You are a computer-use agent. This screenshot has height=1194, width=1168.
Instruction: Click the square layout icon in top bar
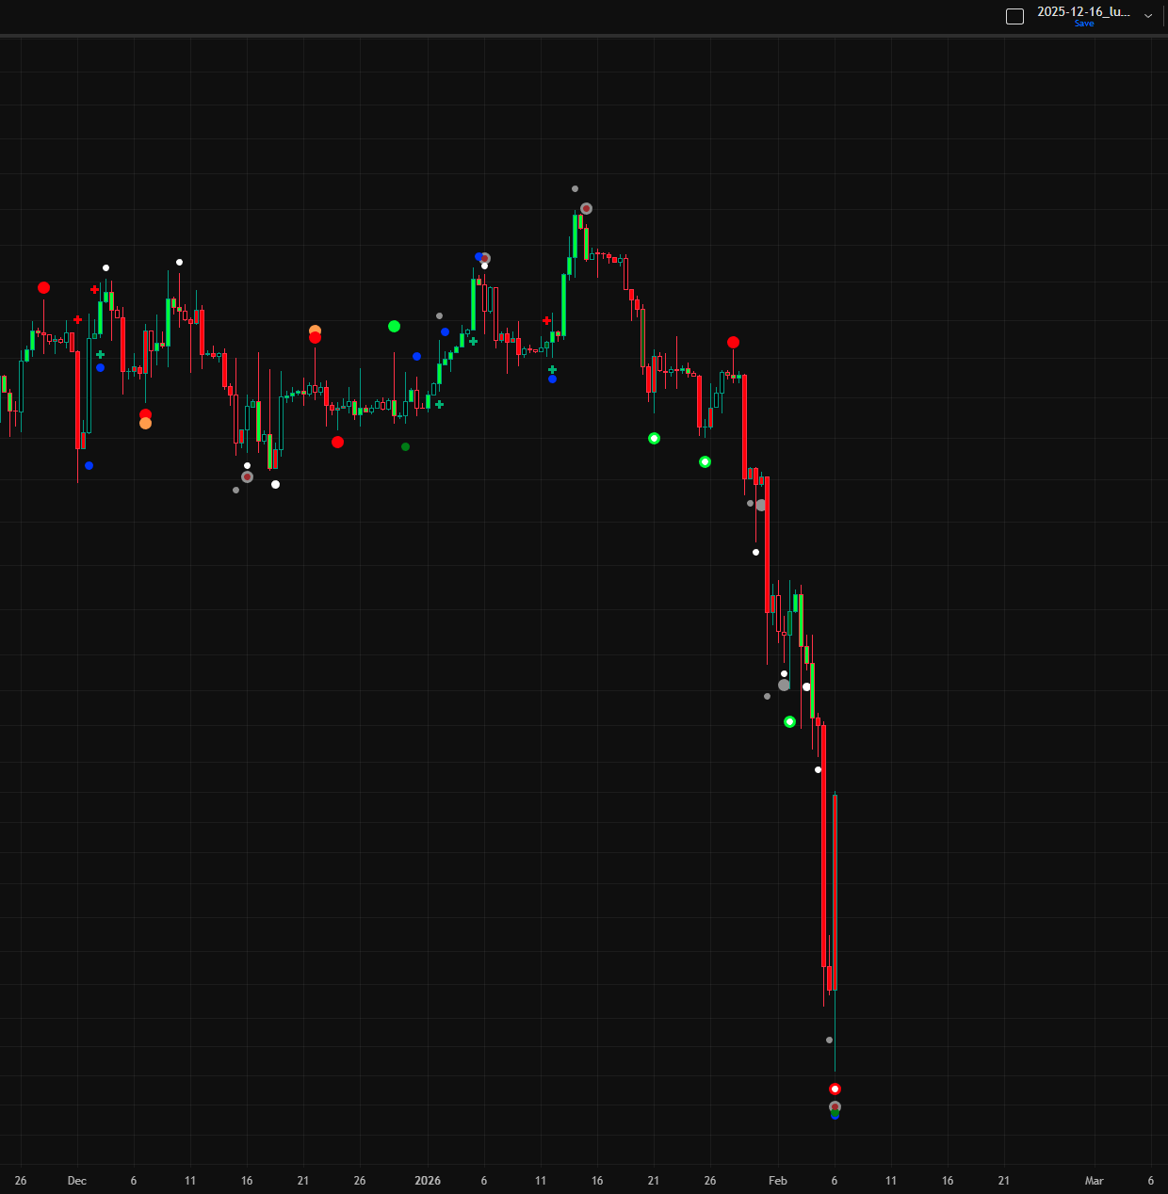pyautogui.click(x=1014, y=16)
